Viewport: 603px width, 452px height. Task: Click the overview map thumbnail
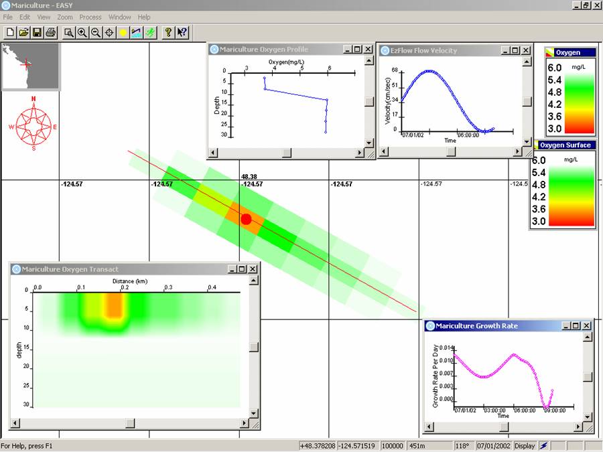pos(30,66)
